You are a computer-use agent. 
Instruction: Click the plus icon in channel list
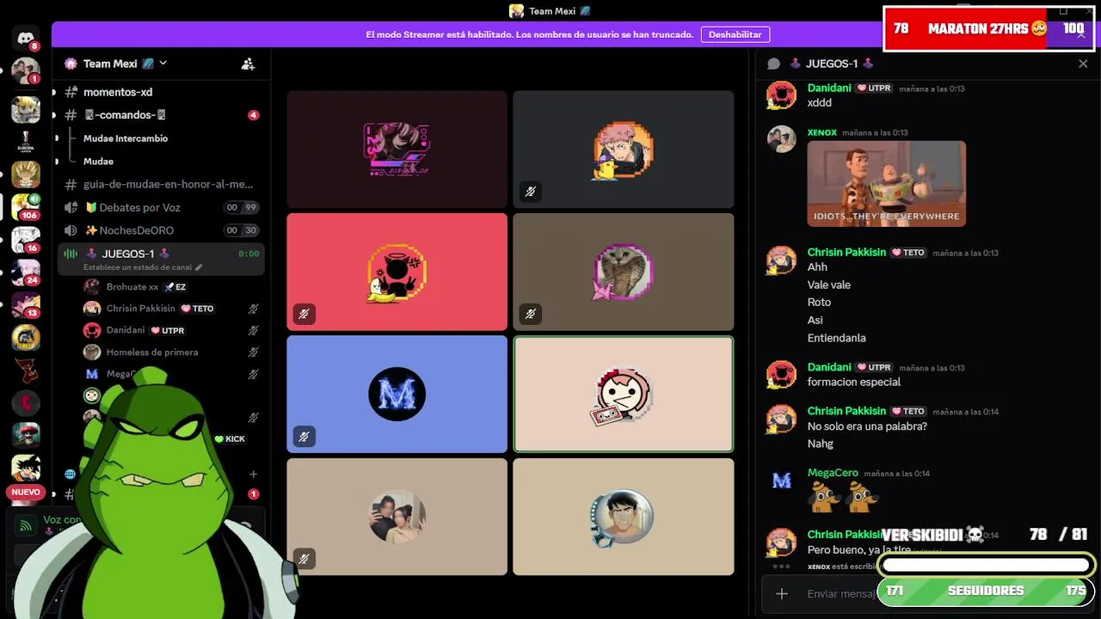coord(253,474)
